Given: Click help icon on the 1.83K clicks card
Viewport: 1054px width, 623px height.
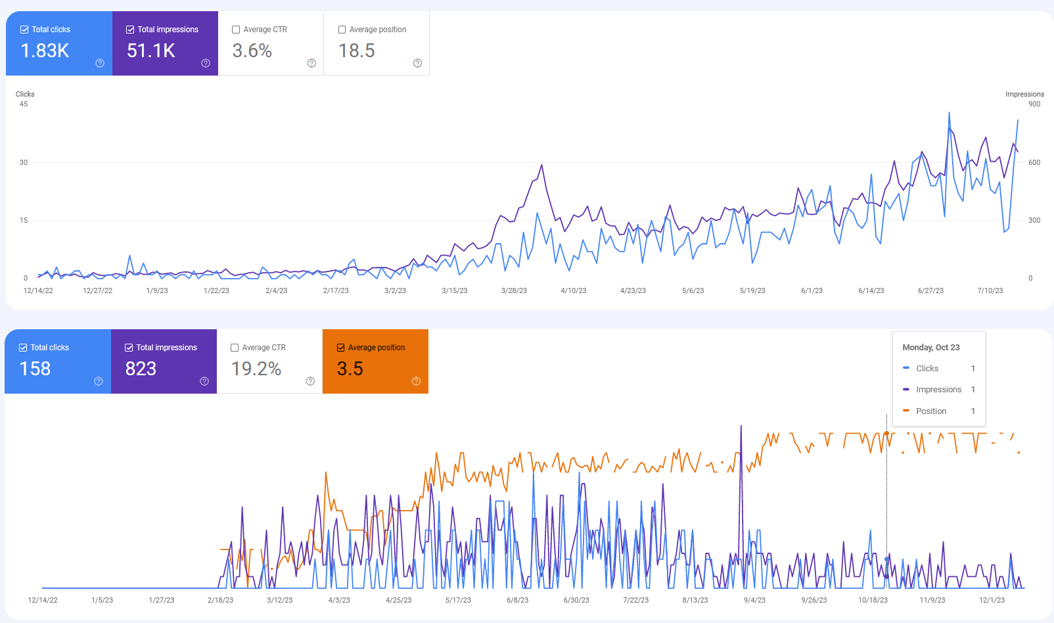Looking at the screenshot, I should 100,63.
